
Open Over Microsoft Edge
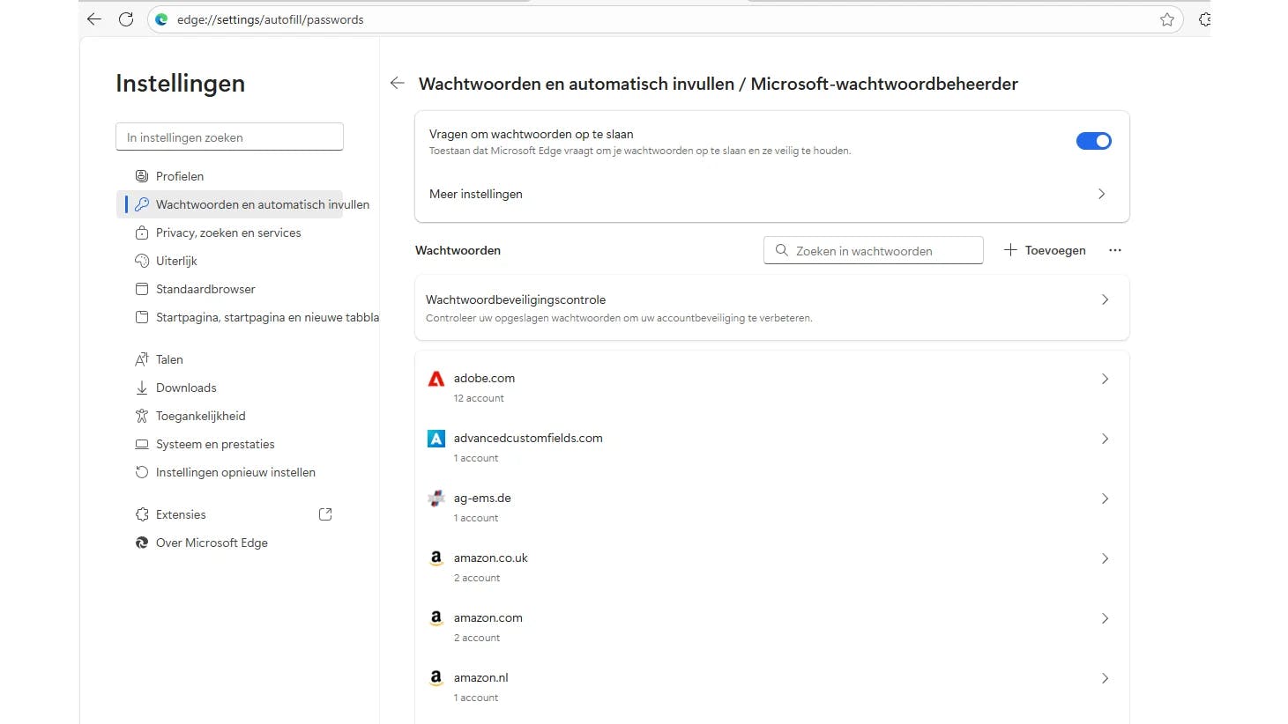(229, 543)
